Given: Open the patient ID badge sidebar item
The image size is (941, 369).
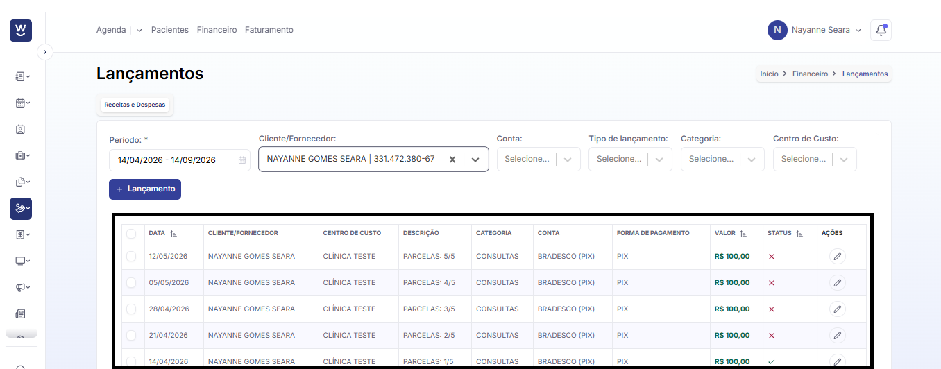Looking at the screenshot, I should coord(20,129).
